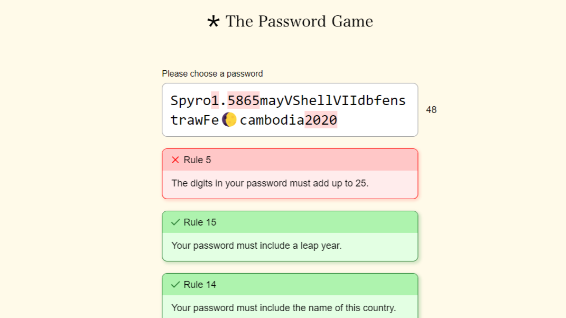Viewport: 566px width, 318px height.
Task: Click The Password Game heading
Action: pos(299,22)
